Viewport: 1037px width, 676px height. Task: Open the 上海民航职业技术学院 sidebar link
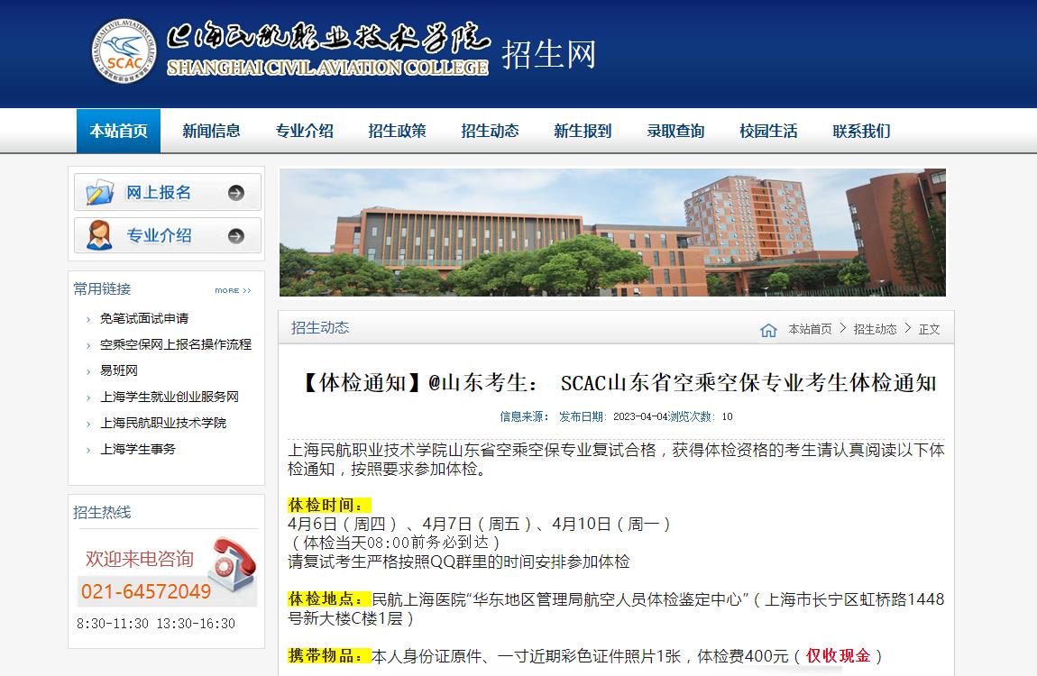pyautogui.click(x=163, y=423)
